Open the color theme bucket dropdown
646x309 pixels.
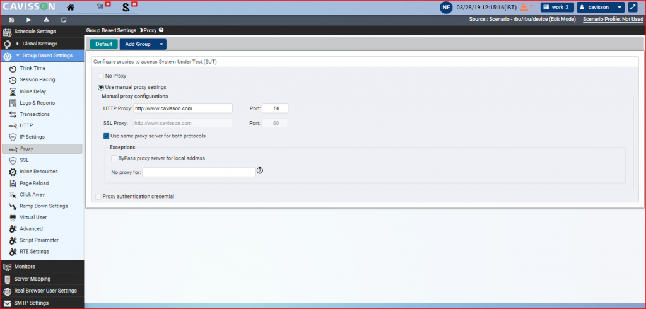(x=527, y=7)
